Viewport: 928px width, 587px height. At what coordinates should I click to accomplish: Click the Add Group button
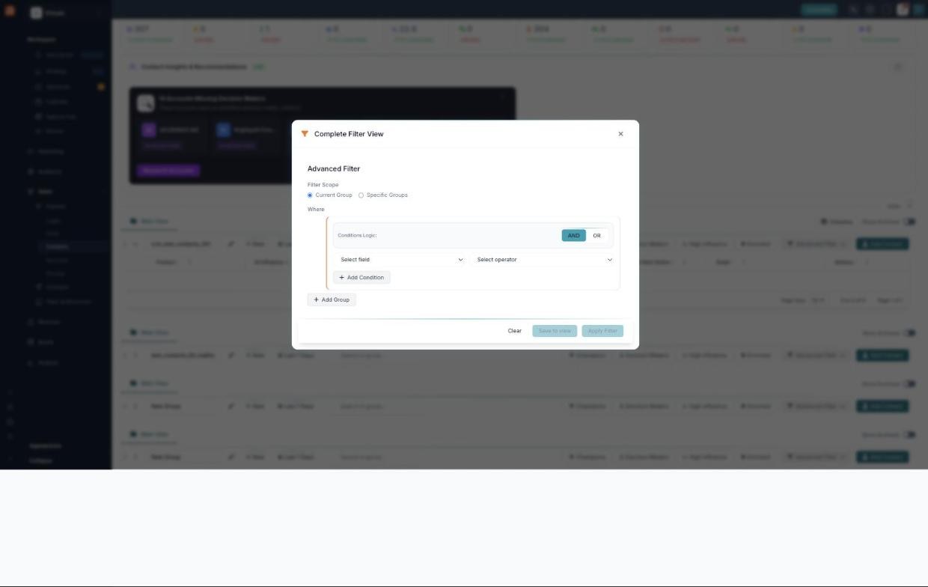[332, 299]
